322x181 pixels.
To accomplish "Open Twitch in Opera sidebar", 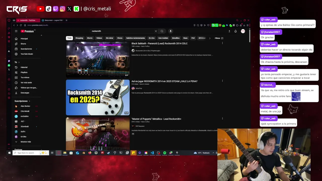I will [x=9, y=61].
